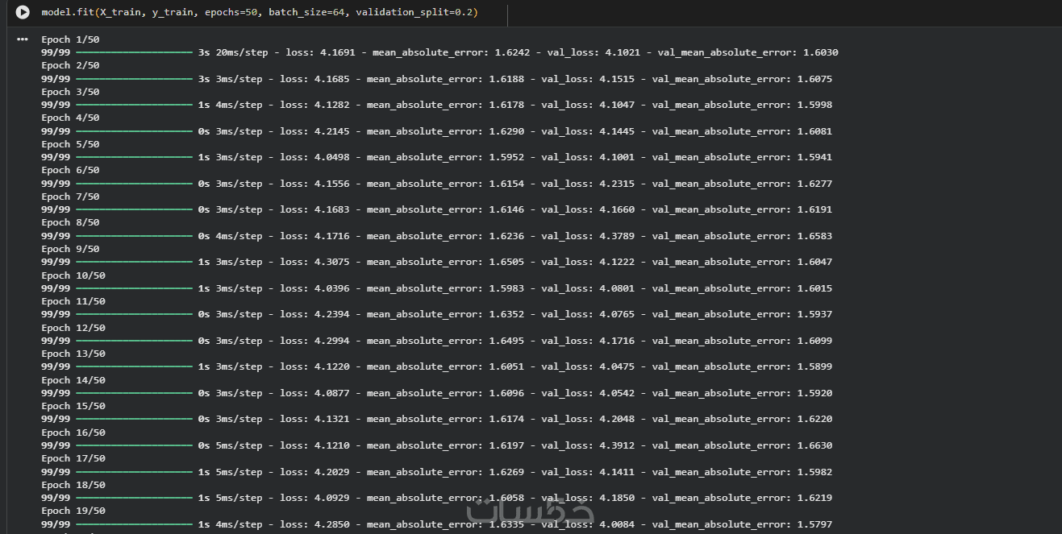Open the output options three-dot menu
The width and height of the screenshot is (1062, 534).
[22, 39]
